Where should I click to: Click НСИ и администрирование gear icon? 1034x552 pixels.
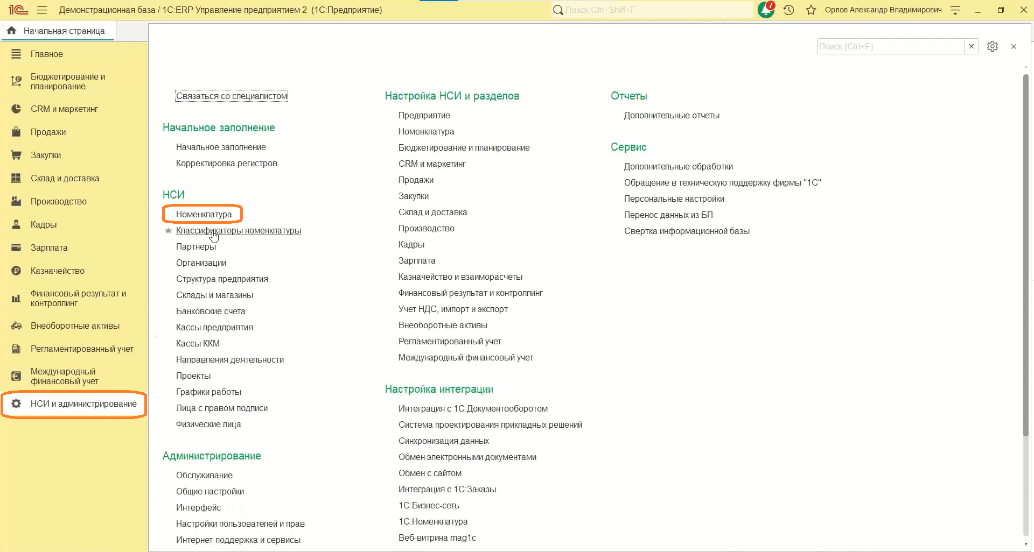(x=16, y=404)
